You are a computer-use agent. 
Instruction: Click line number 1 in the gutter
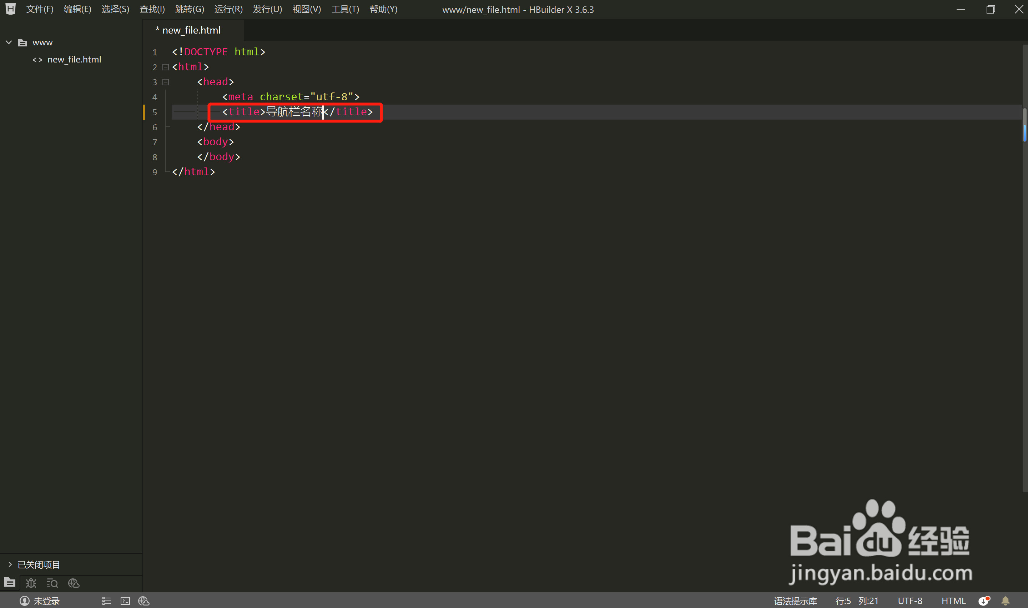[155, 52]
